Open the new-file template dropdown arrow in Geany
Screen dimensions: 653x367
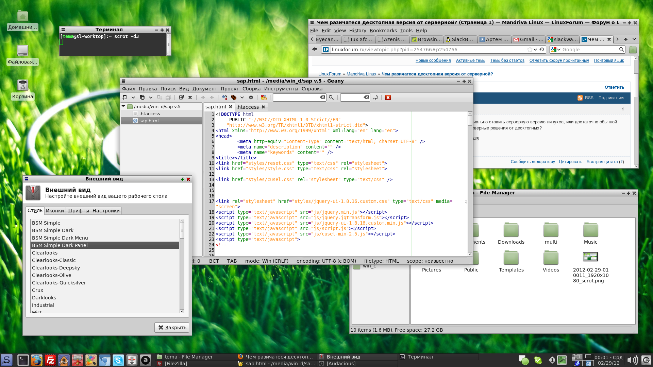click(133, 98)
